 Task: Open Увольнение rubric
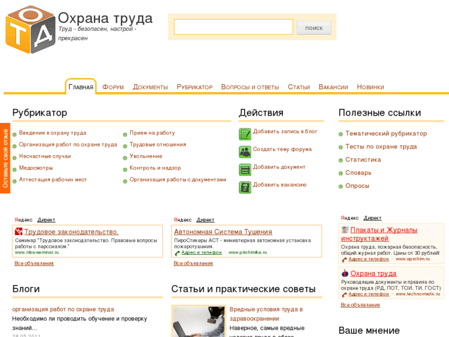pos(146,156)
